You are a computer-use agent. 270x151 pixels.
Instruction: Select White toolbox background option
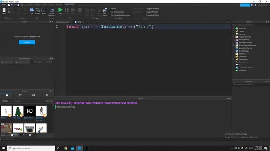[x=15, y=135]
